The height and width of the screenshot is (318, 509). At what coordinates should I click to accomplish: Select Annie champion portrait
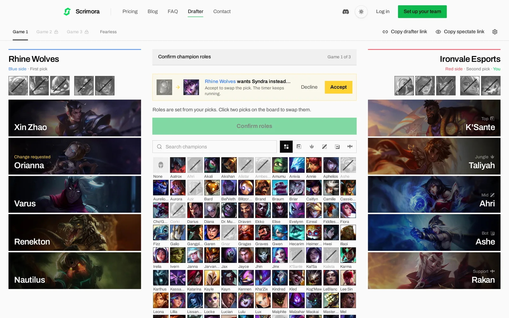[x=314, y=165]
